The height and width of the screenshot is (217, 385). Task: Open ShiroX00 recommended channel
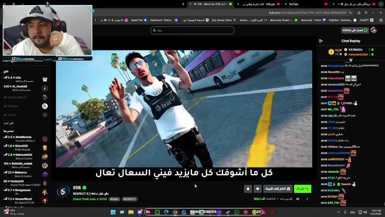[26, 148]
